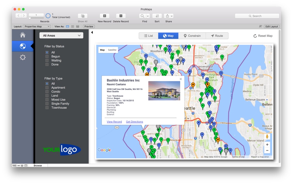Screen dimensions: 293x184
Task: Switch to the List tab
Action: click(148, 36)
